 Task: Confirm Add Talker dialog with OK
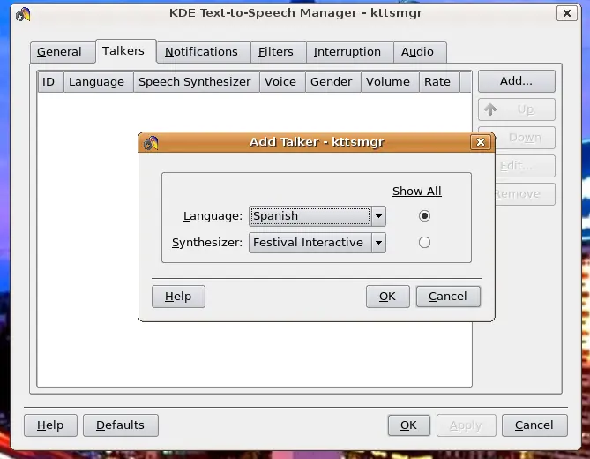(x=387, y=297)
